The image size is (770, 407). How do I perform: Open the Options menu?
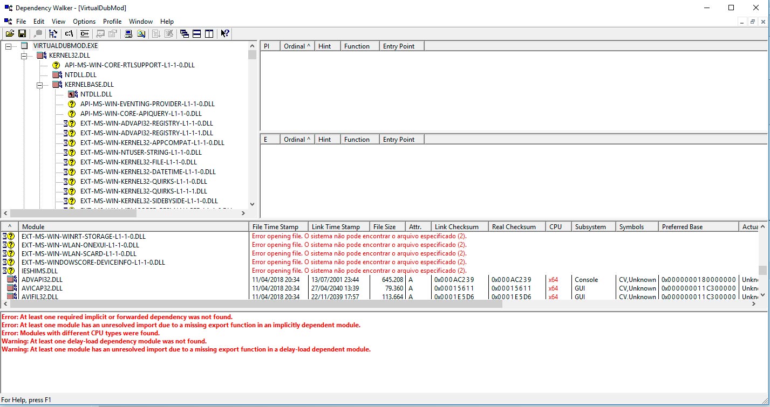tap(84, 22)
